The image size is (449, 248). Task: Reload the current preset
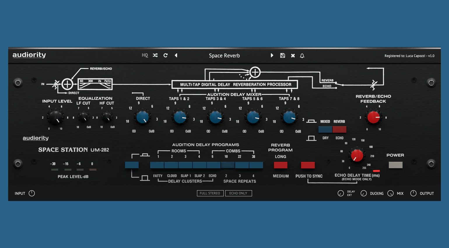coord(166,55)
